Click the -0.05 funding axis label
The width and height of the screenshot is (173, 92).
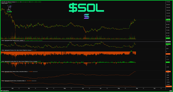pyautogui.click(x=167, y=67)
